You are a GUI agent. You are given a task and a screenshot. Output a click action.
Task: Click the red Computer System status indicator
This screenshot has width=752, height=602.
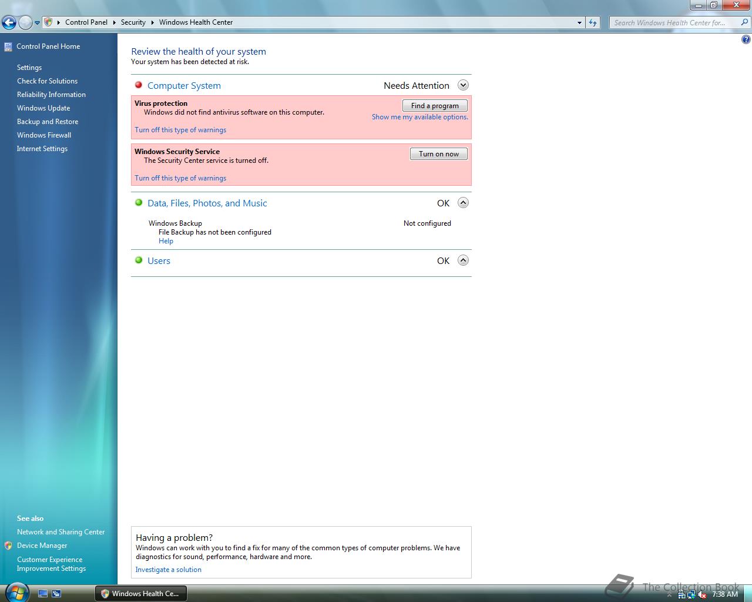point(139,85)
